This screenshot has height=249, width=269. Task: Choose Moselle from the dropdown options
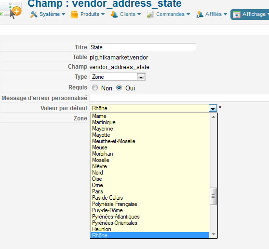pos(150,160)
